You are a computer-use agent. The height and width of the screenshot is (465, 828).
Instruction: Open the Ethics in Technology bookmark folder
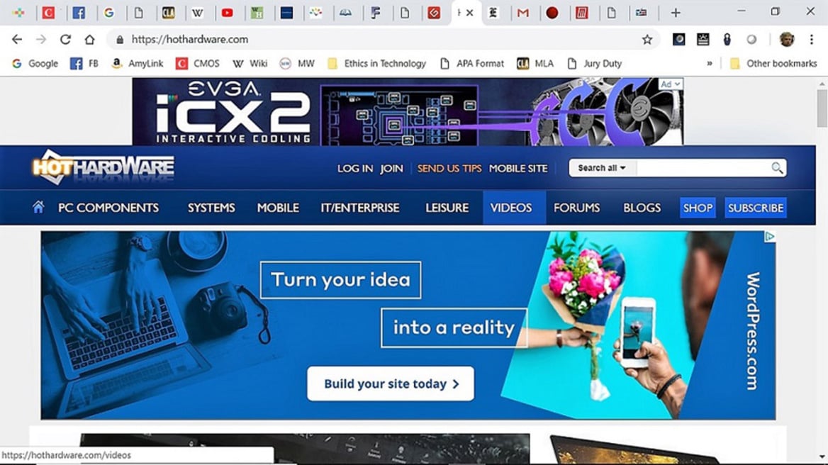pyautogui.click(x=376, y=63)
